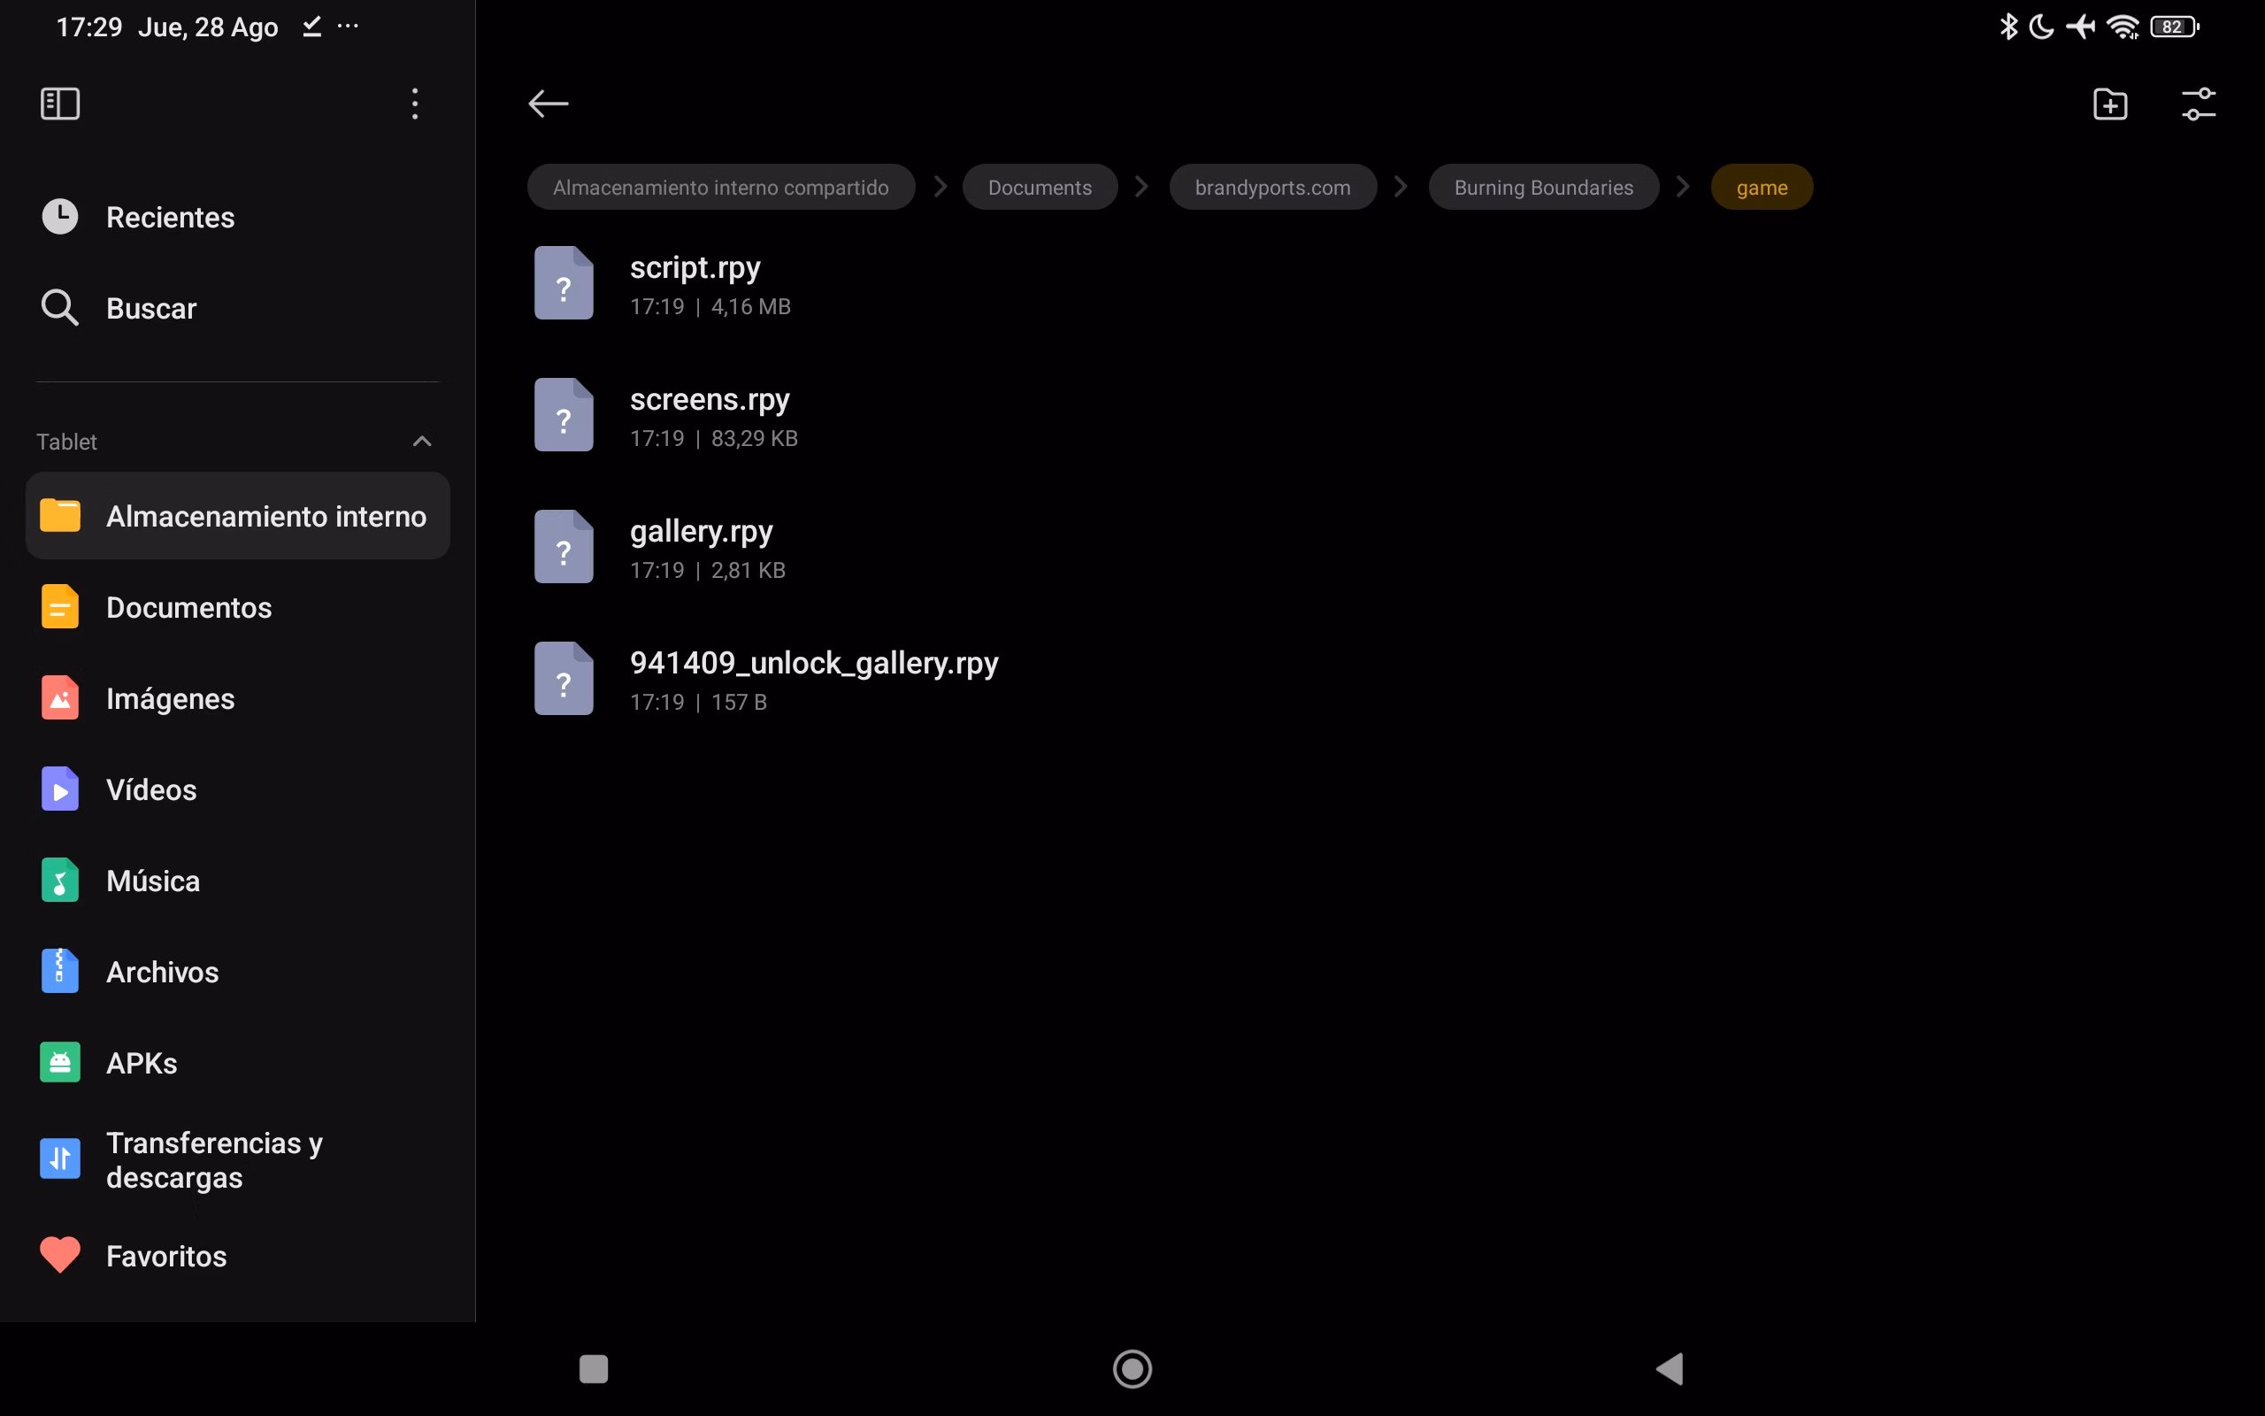2265x1416 pixels.
Task: Open the script.rpy file
Action: 695,283
